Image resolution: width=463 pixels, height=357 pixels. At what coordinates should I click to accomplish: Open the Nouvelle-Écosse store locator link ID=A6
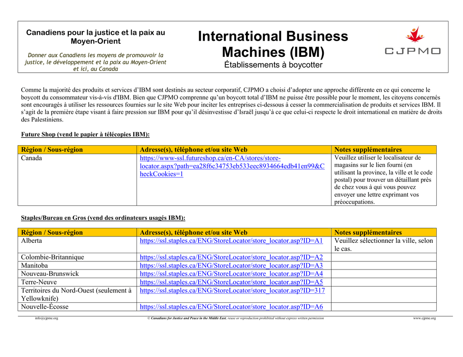[x=231, y=306]
